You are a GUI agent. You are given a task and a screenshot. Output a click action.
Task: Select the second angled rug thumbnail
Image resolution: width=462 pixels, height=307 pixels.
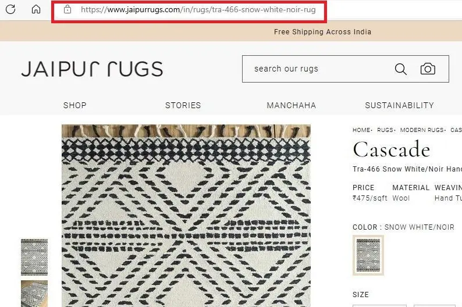(34, 294)
